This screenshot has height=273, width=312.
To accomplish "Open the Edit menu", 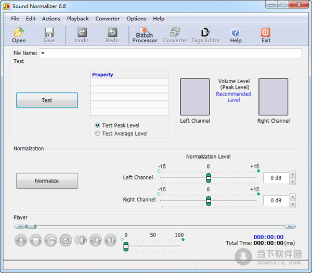I will pyautogui.click(x=31, y=19).
